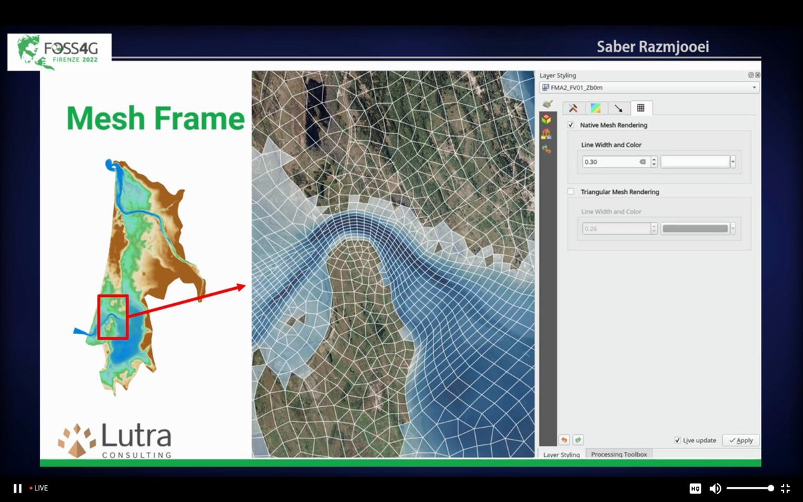This screenshot has width=803, height=502.
Task: Pause the live video stream
Action: point(17,488)
